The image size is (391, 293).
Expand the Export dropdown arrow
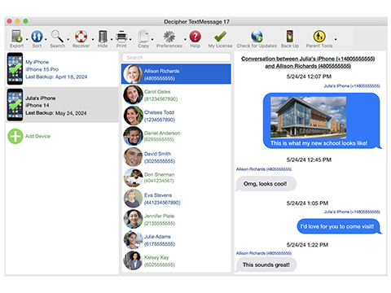(x=27, y=39)
